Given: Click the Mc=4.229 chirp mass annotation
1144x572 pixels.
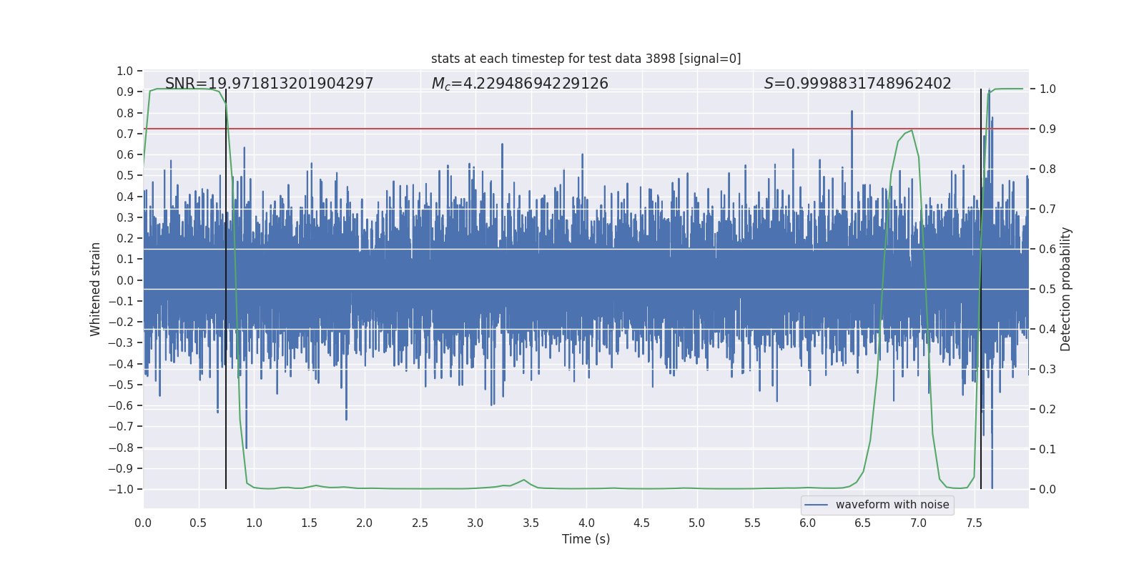Looking at the screenshot, I should pos(520,84).
